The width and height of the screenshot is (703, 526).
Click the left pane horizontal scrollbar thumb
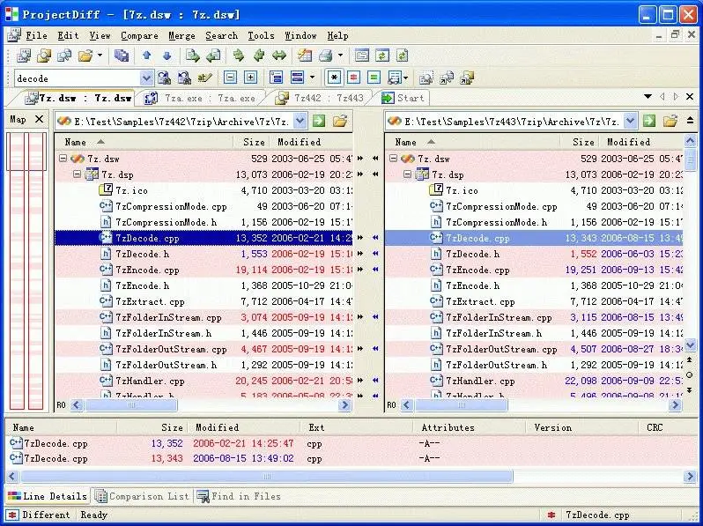(x=131, y=405)
